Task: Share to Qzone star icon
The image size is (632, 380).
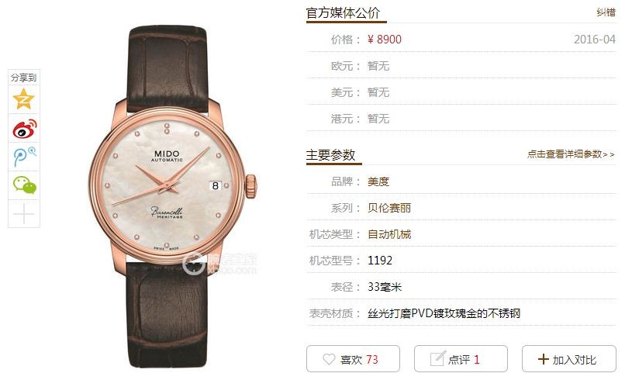Action: [24, 99]
